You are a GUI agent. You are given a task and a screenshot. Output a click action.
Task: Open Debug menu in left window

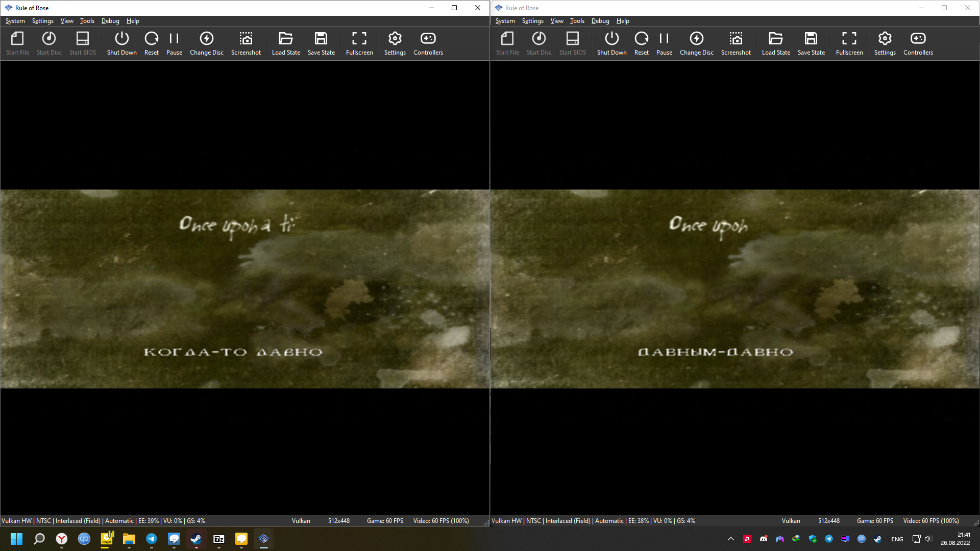pos(110,21)
